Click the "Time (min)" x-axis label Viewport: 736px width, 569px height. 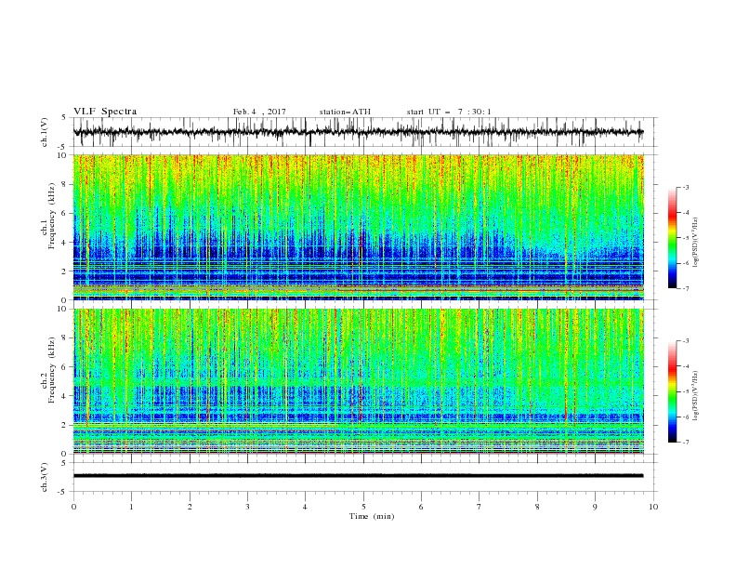click(x=372, y=516)
